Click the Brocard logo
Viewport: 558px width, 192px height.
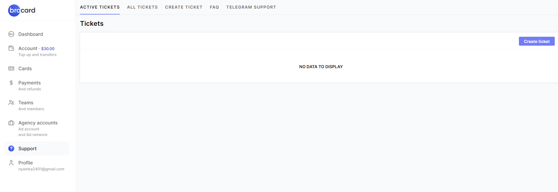coord(22,10)
